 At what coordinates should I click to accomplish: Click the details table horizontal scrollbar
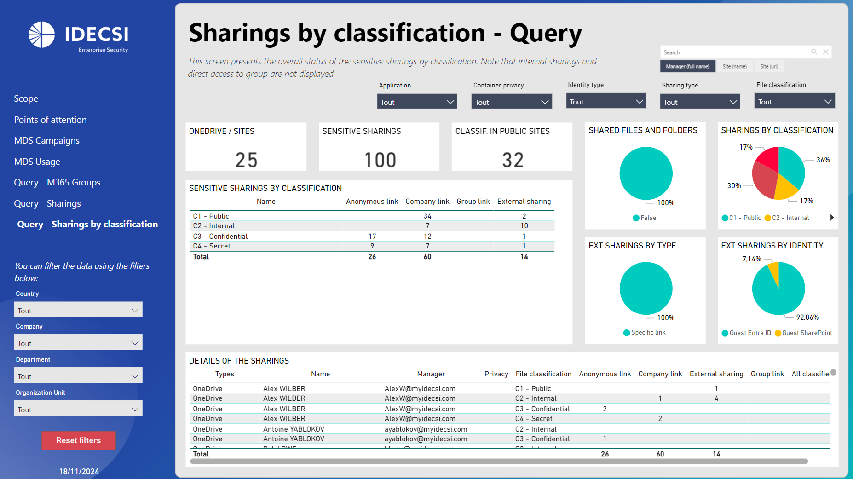click(499, 461)
